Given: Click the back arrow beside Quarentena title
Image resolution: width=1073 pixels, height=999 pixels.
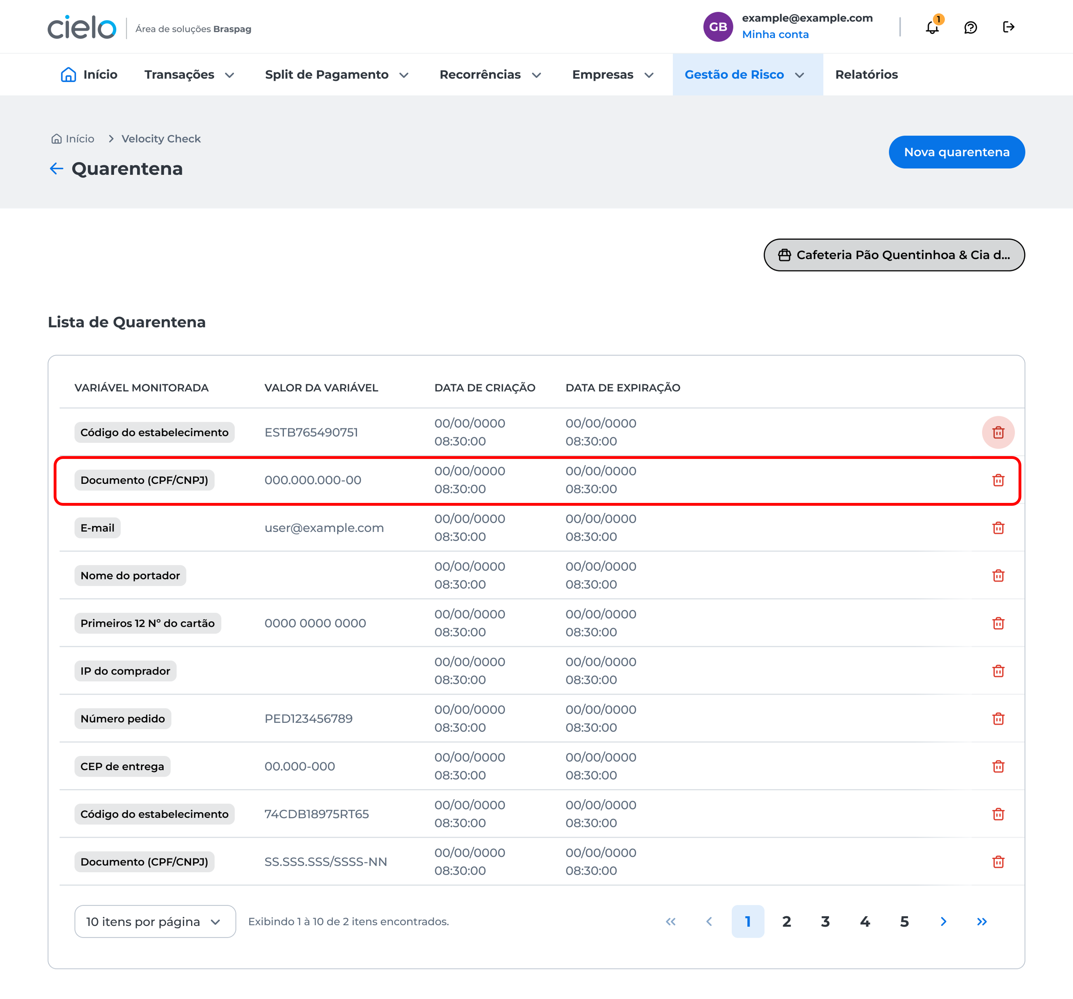Looking at the screenshot, I should [56, 168].
